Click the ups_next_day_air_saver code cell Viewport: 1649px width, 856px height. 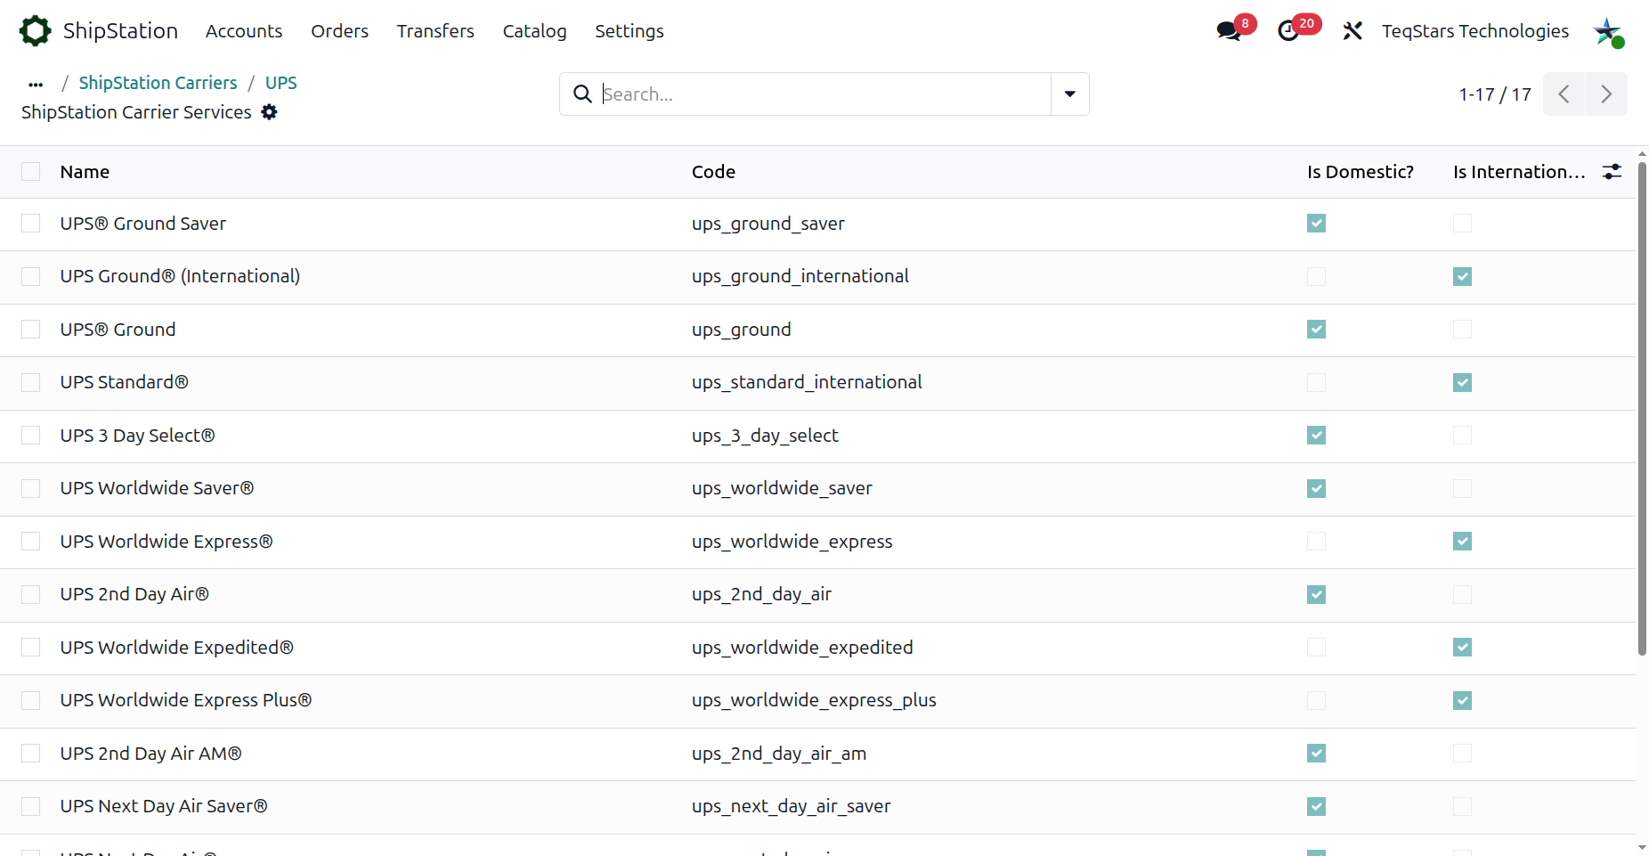(791, 806)
